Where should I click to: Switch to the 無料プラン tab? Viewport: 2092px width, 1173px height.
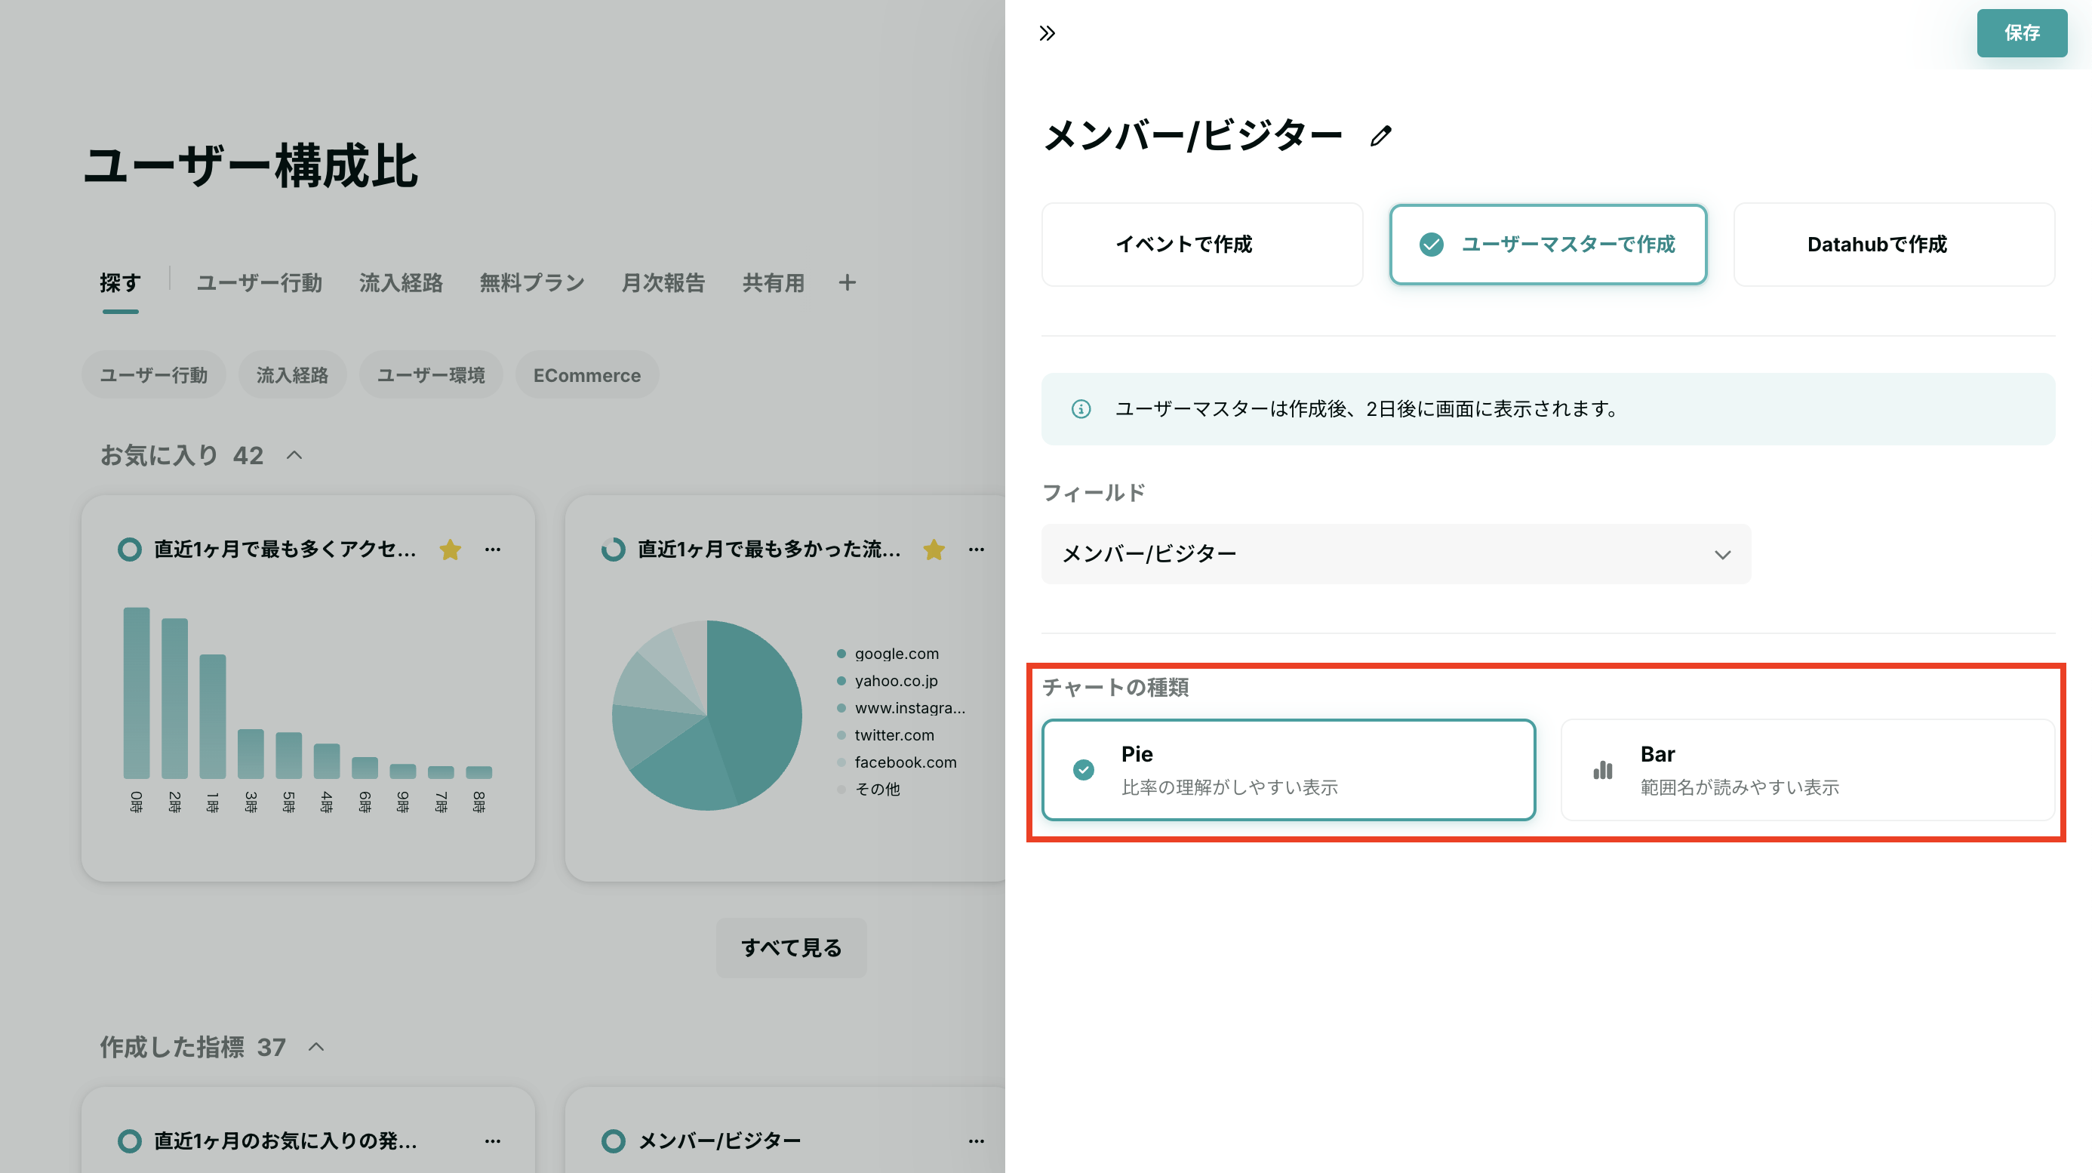coord(532,283)
